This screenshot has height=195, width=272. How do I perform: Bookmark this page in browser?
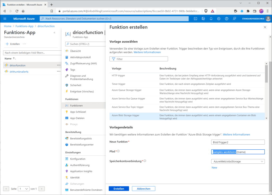(52, 11)
